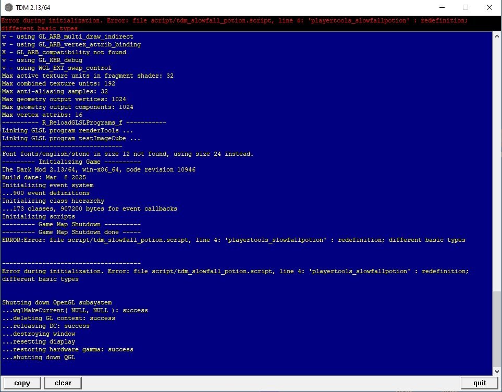Click 'Game Map Shutdown done' line

[x=71, y=232]
